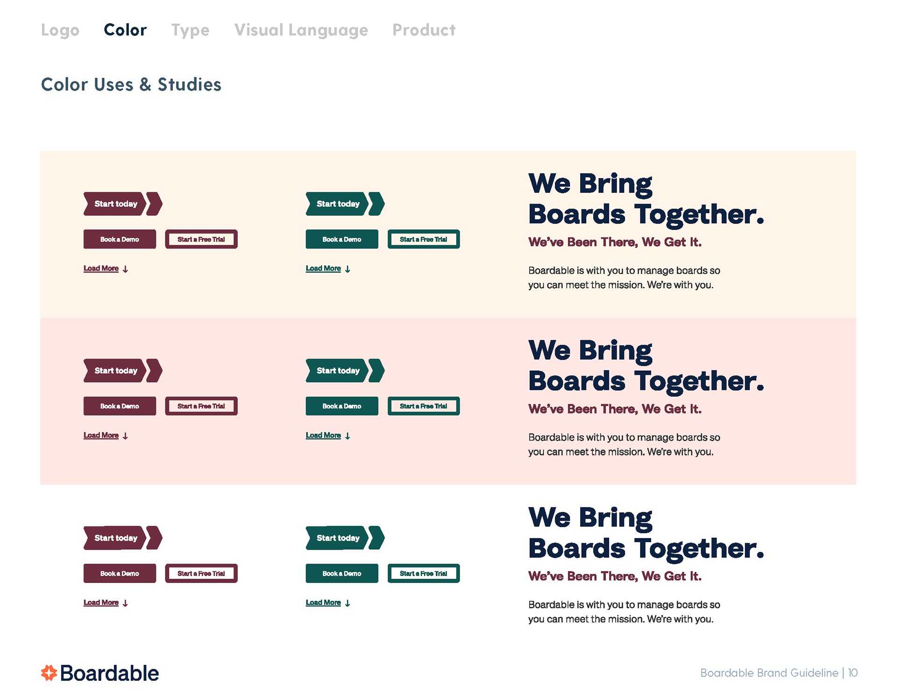897x693 pixels.
Task: Click teal chevron arrow on pink panel
Action: (x=377, y=371)
